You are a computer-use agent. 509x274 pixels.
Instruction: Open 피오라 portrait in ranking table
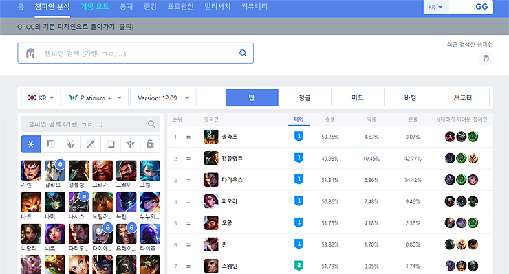211,201
